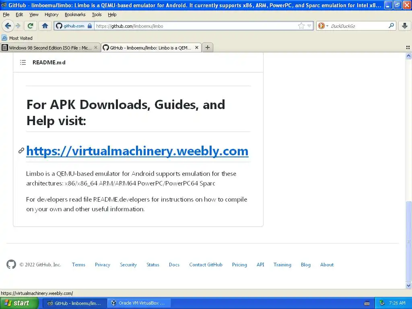Screen dimensions: 412x309
Task: Open the File menu
Action: pos(6,14)
